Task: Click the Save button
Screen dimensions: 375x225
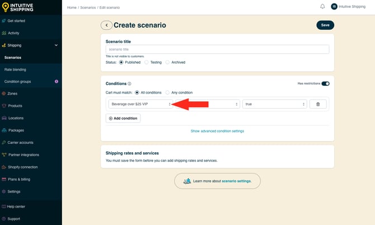Action: (x=325, y=25)
